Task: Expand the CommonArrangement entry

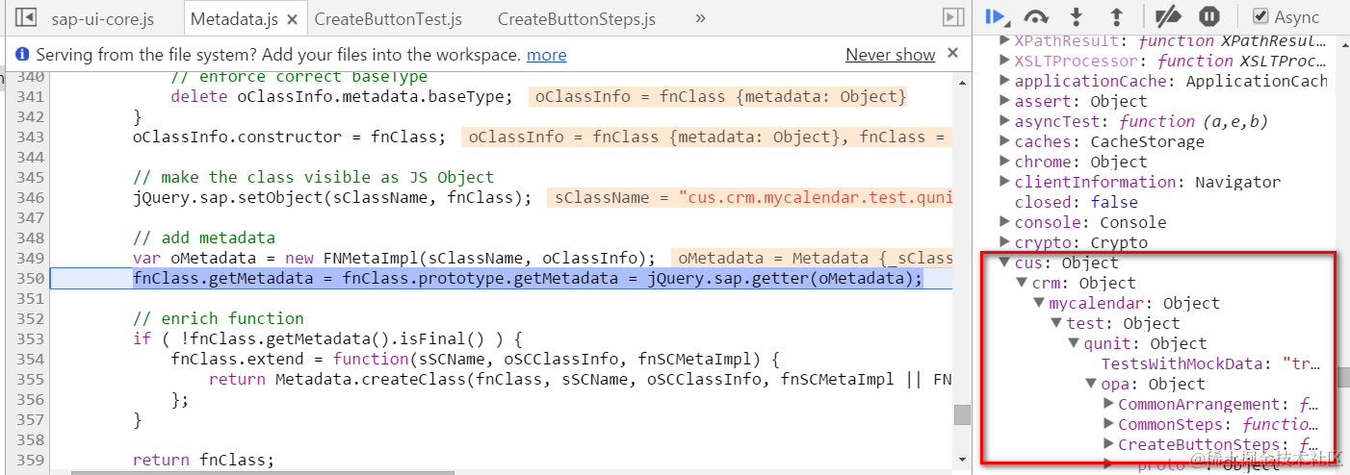Action: (1108, 404)
